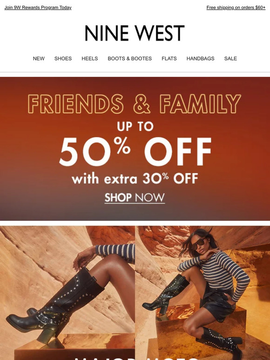The height and width of the screenshot is (360, 270).
Task: Click the Friends & Family headline
Action: 135,104
